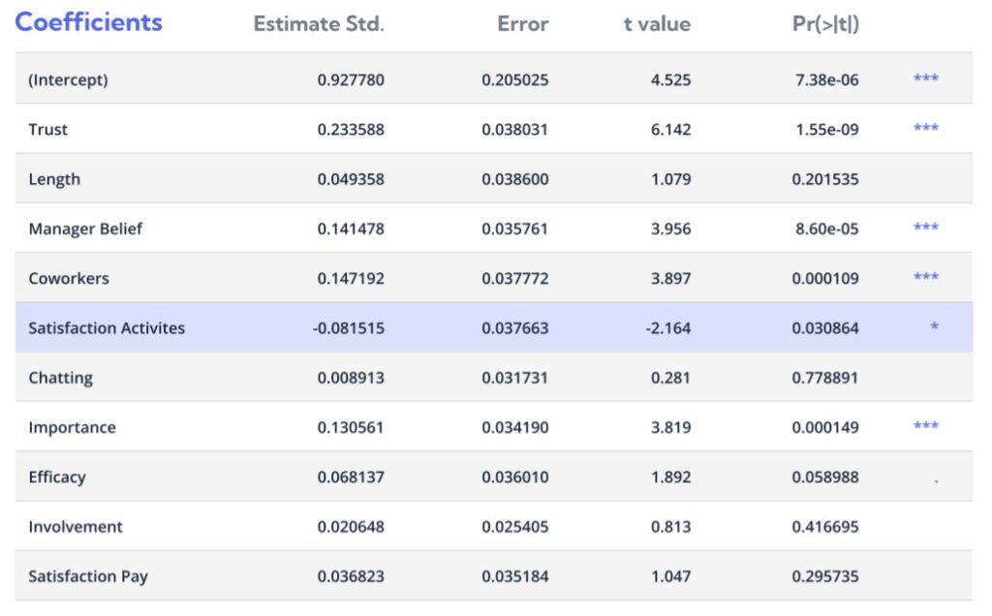Select the Length variable row
This screenshot has height=616, width=992.
[493, 179]
